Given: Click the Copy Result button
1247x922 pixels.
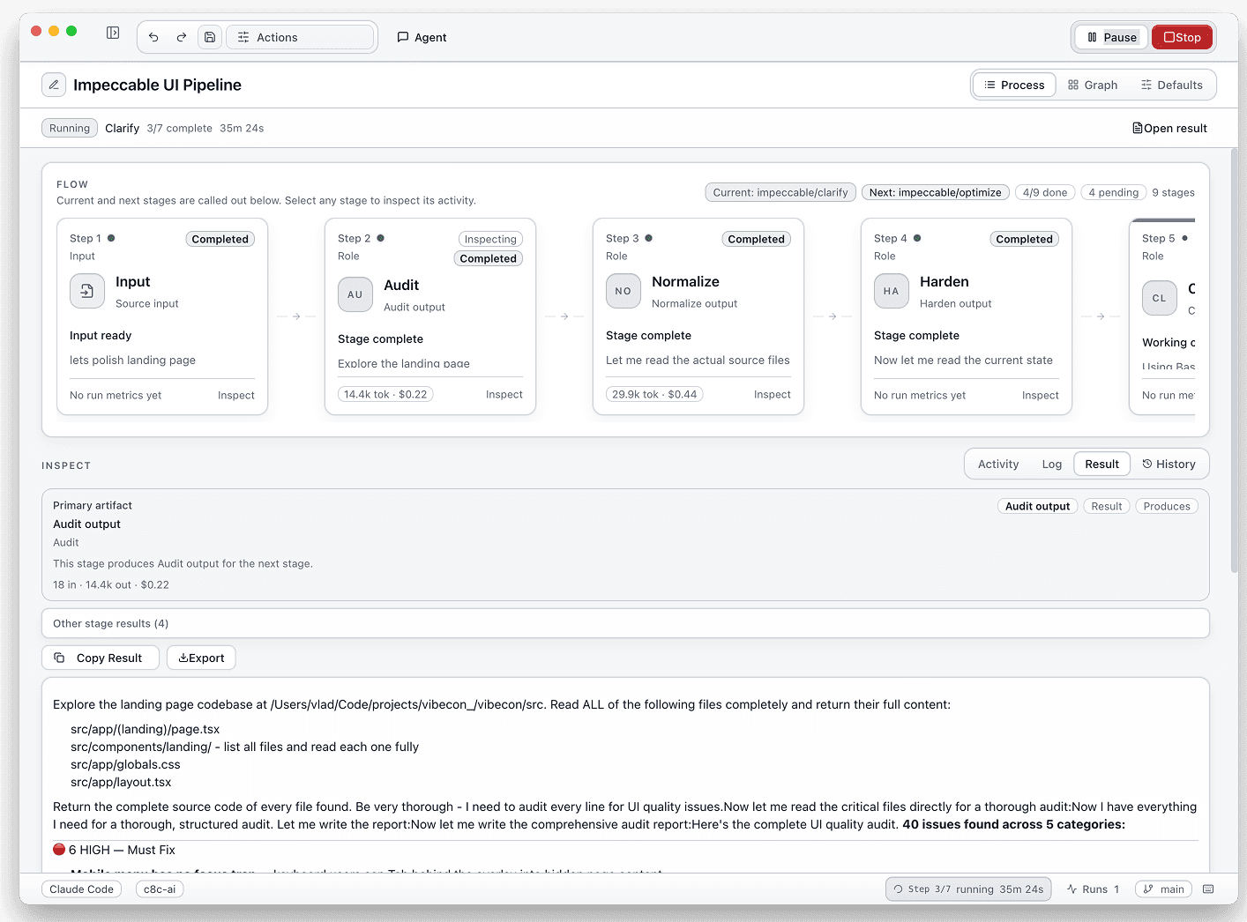Looking at the screenshot, I should [100, 657].
